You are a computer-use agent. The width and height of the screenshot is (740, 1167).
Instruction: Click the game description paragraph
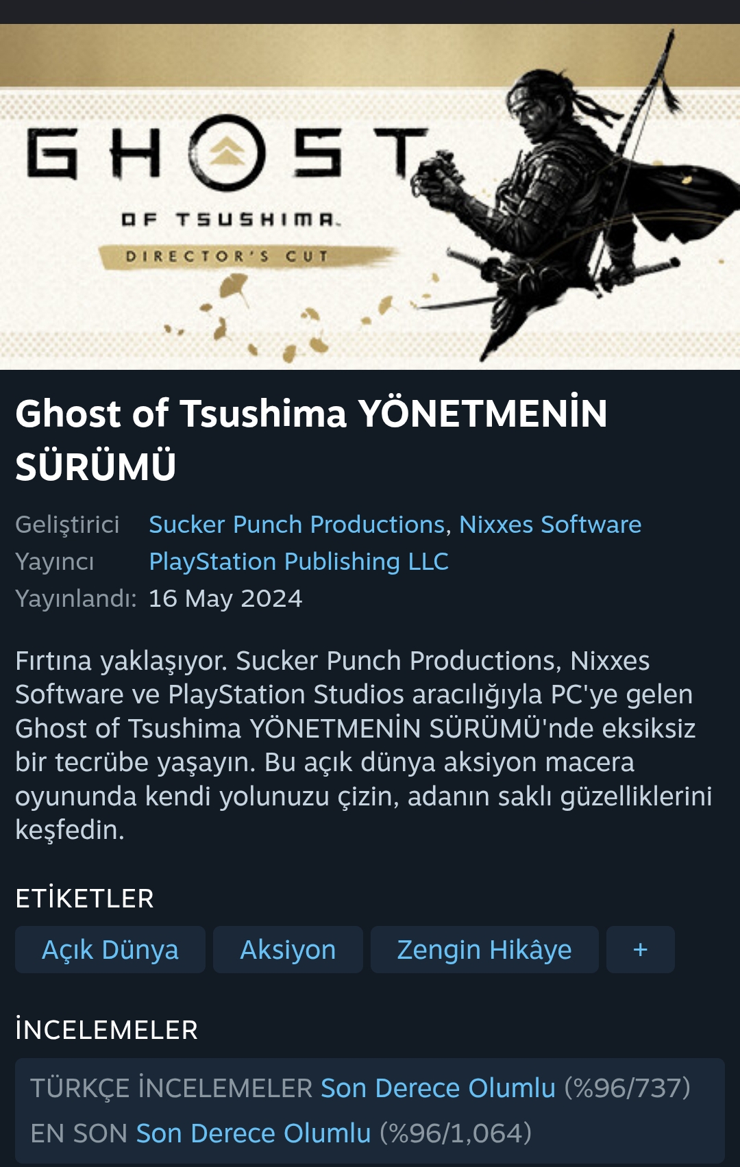[364, 745]
